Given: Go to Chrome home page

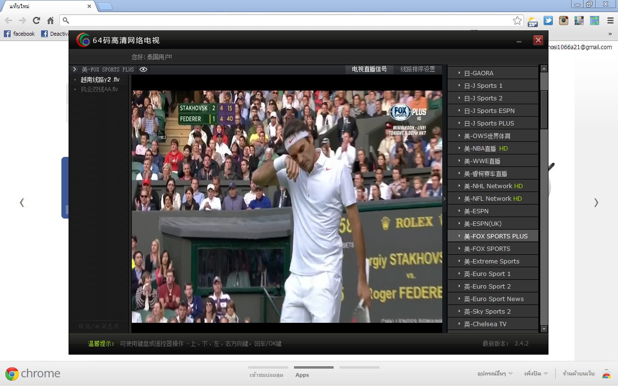Looking at the screenshot, I should [x=50, y=20].
